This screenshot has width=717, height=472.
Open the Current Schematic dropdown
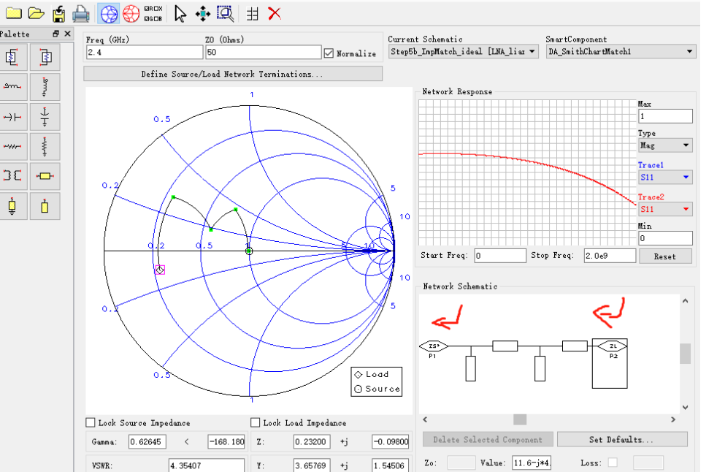click(x=463, y=51)
